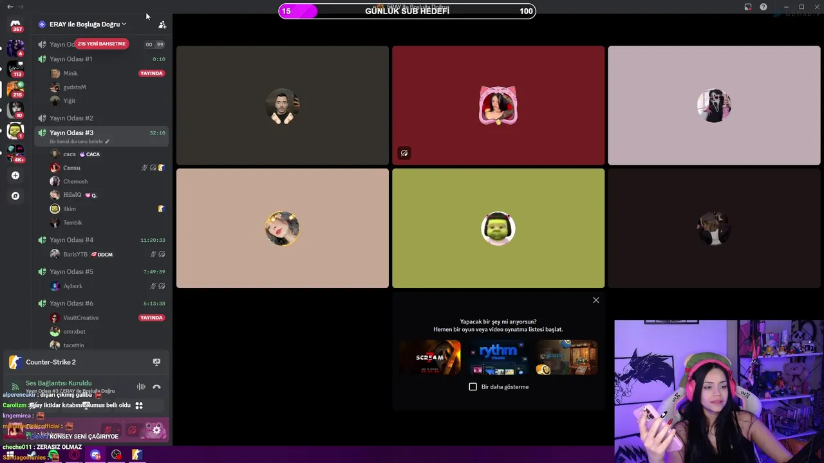824x463 pixels.
Task: Click 'Ses Bağlantısı Kuruldu' connection status
Action: pyautogui.click(x=59, y=383)
